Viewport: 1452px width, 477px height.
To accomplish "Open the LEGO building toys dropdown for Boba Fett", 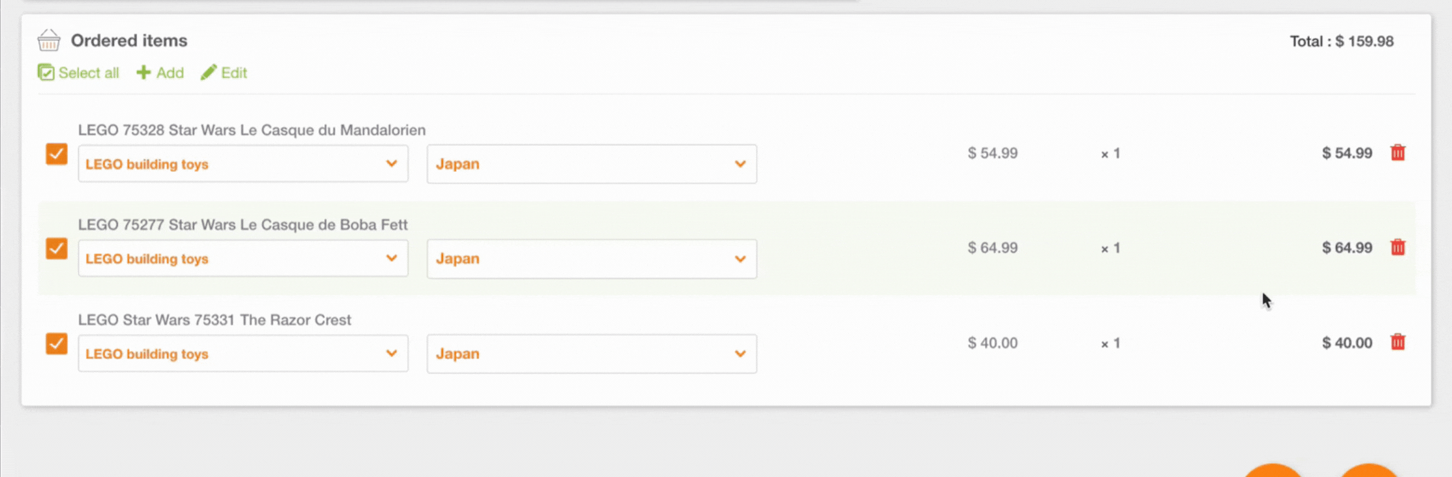I will point(242,258).
